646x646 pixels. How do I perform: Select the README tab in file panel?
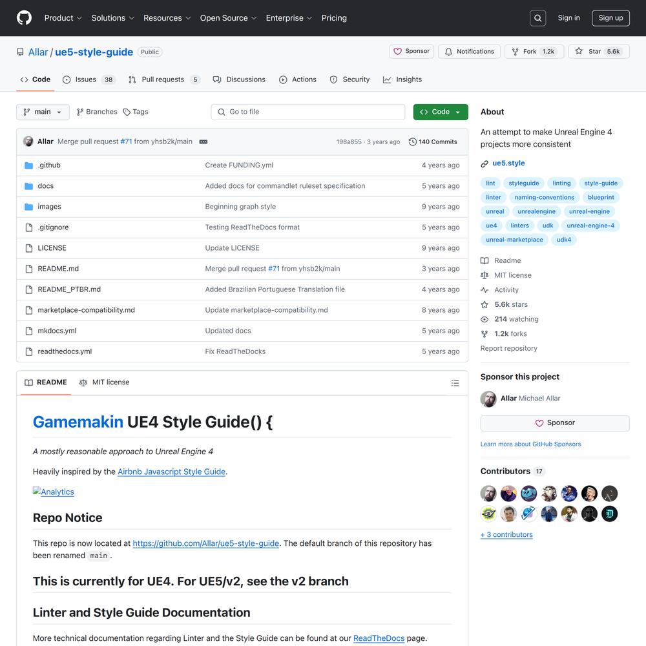46,382
